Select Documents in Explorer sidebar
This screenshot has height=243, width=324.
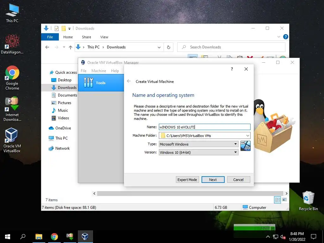click(x=65, y=95)
